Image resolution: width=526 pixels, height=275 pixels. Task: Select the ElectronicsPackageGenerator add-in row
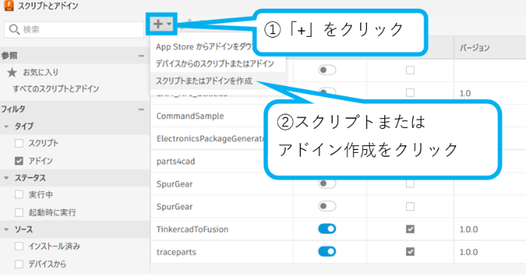(x=211, y=139)
